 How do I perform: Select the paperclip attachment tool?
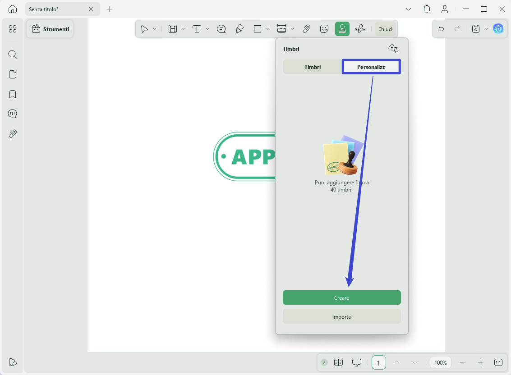coord(306,29)
